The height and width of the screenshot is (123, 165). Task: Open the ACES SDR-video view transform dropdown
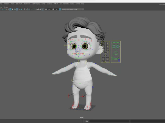tap(73, 9)
